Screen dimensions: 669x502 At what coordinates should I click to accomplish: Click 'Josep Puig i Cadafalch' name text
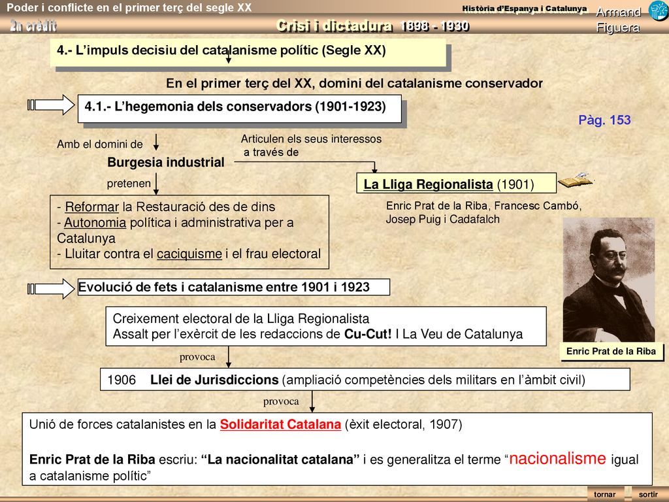(x=442, y=219)
